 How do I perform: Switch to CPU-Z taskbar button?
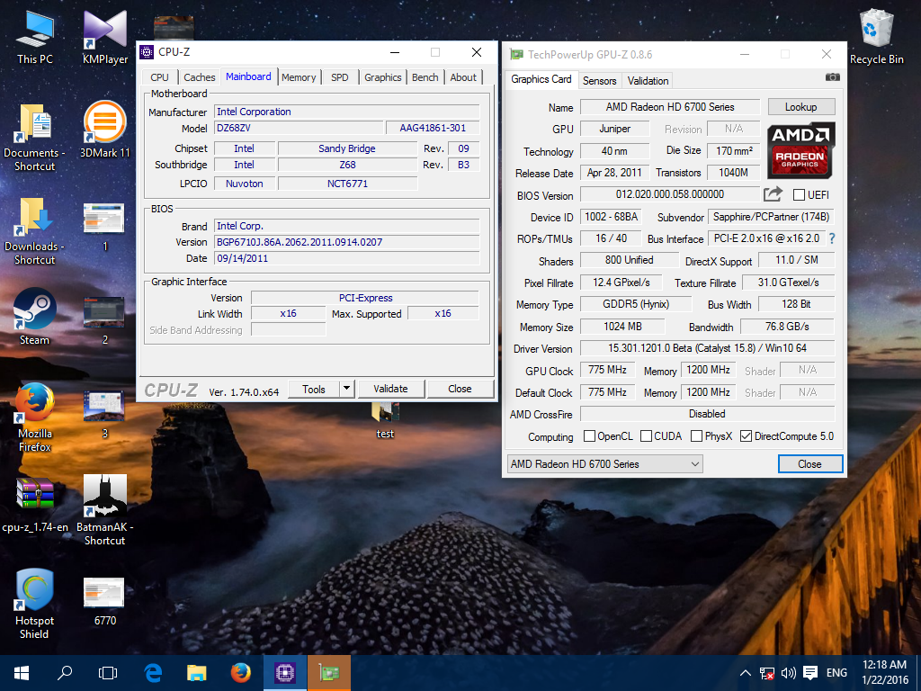pyautogui.click(x=285, y=673)
